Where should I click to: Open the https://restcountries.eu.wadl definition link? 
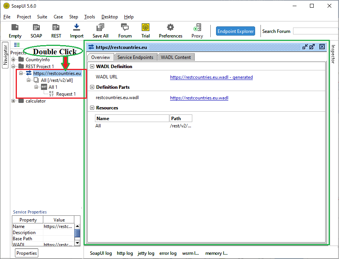tap(199, 98)
